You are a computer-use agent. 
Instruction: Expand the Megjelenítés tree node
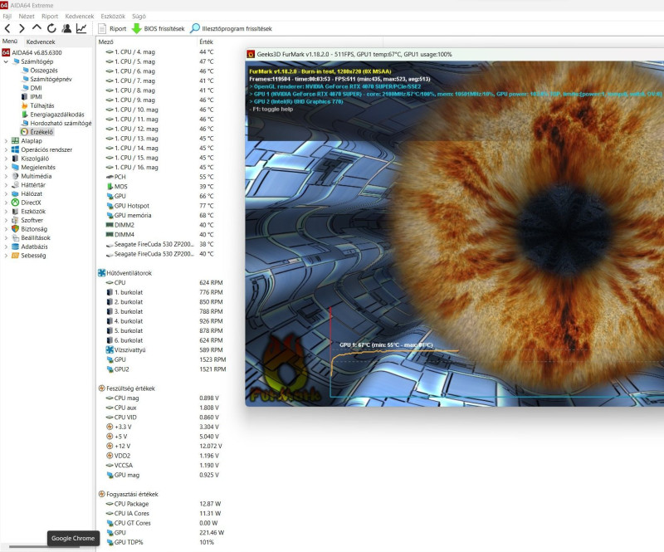click(6, 168)
